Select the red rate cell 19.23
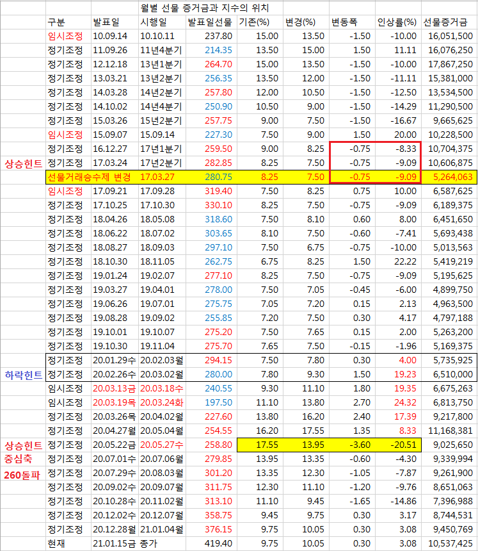This screenshot has width=478, height=551. [405, 374]
